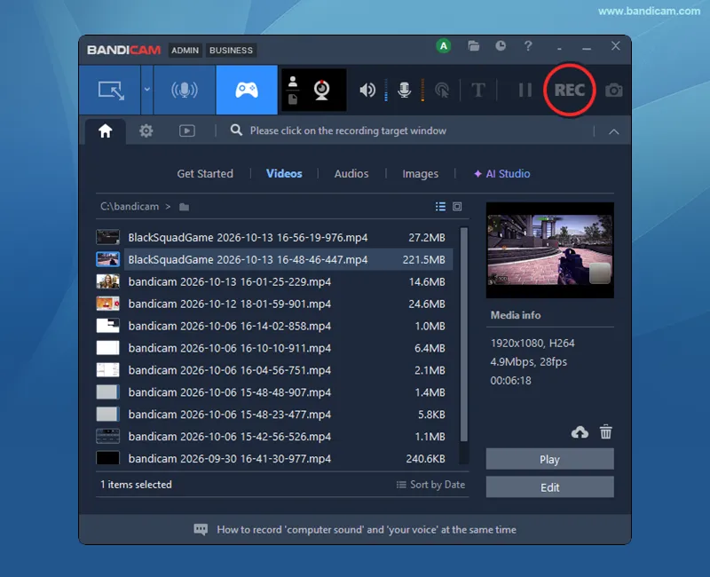The height and width of the screenshot is (577, 710).
Task: Switch to the Videos tab
Action: point(284,173)
